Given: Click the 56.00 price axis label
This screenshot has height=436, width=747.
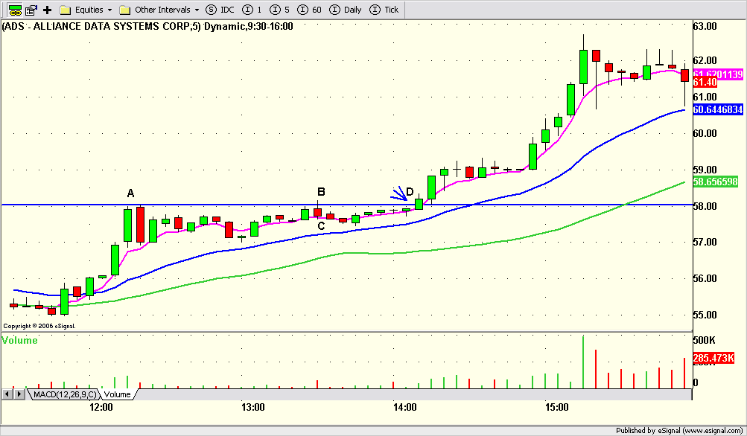Looking at the screenshot, I should (x=705, y=278).
